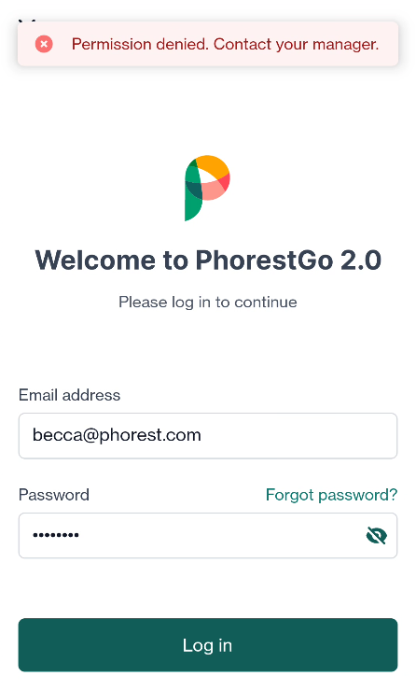Focus the Password input field
Viewport: 416px width, 690px height.
[x=208, y=536]
